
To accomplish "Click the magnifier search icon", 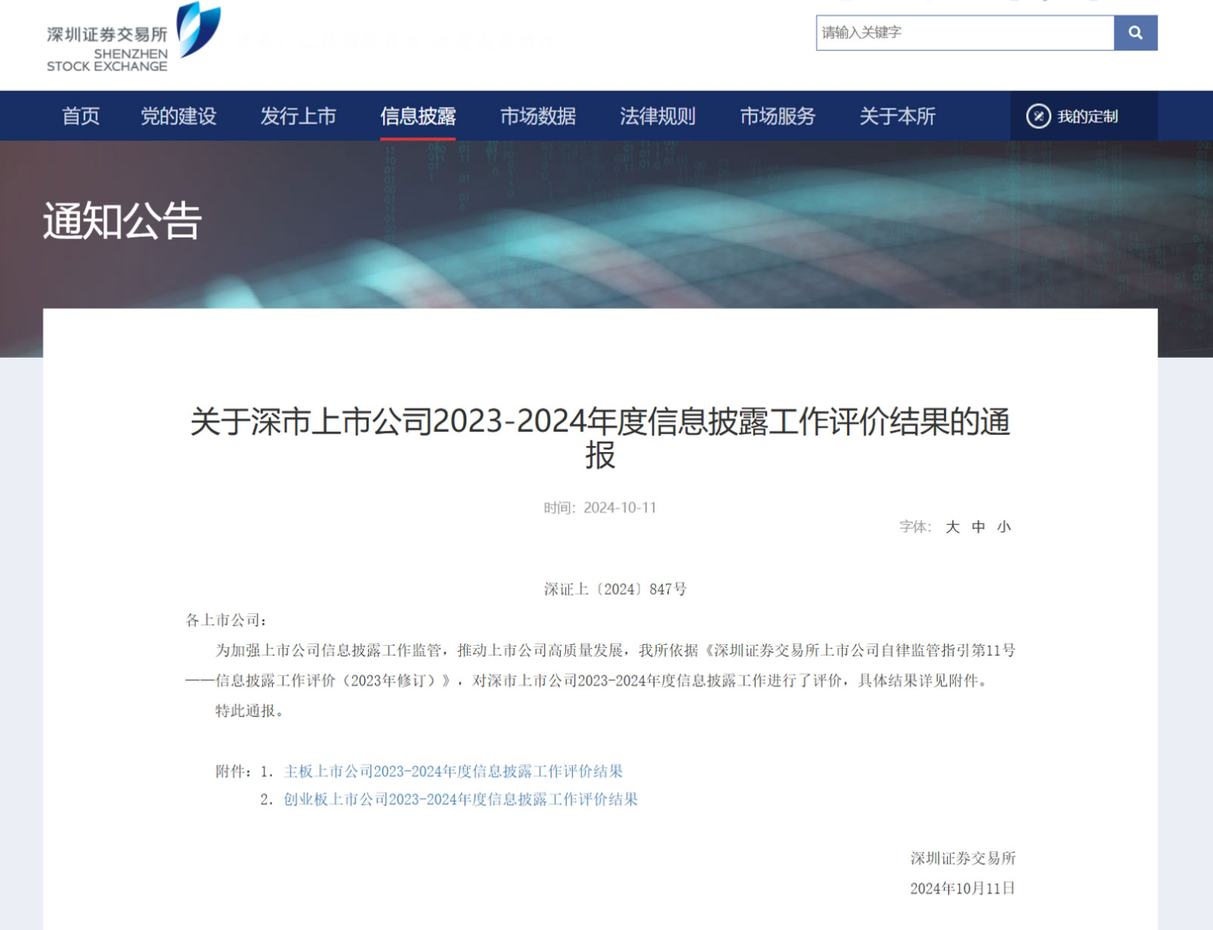I will point(1135,33).
